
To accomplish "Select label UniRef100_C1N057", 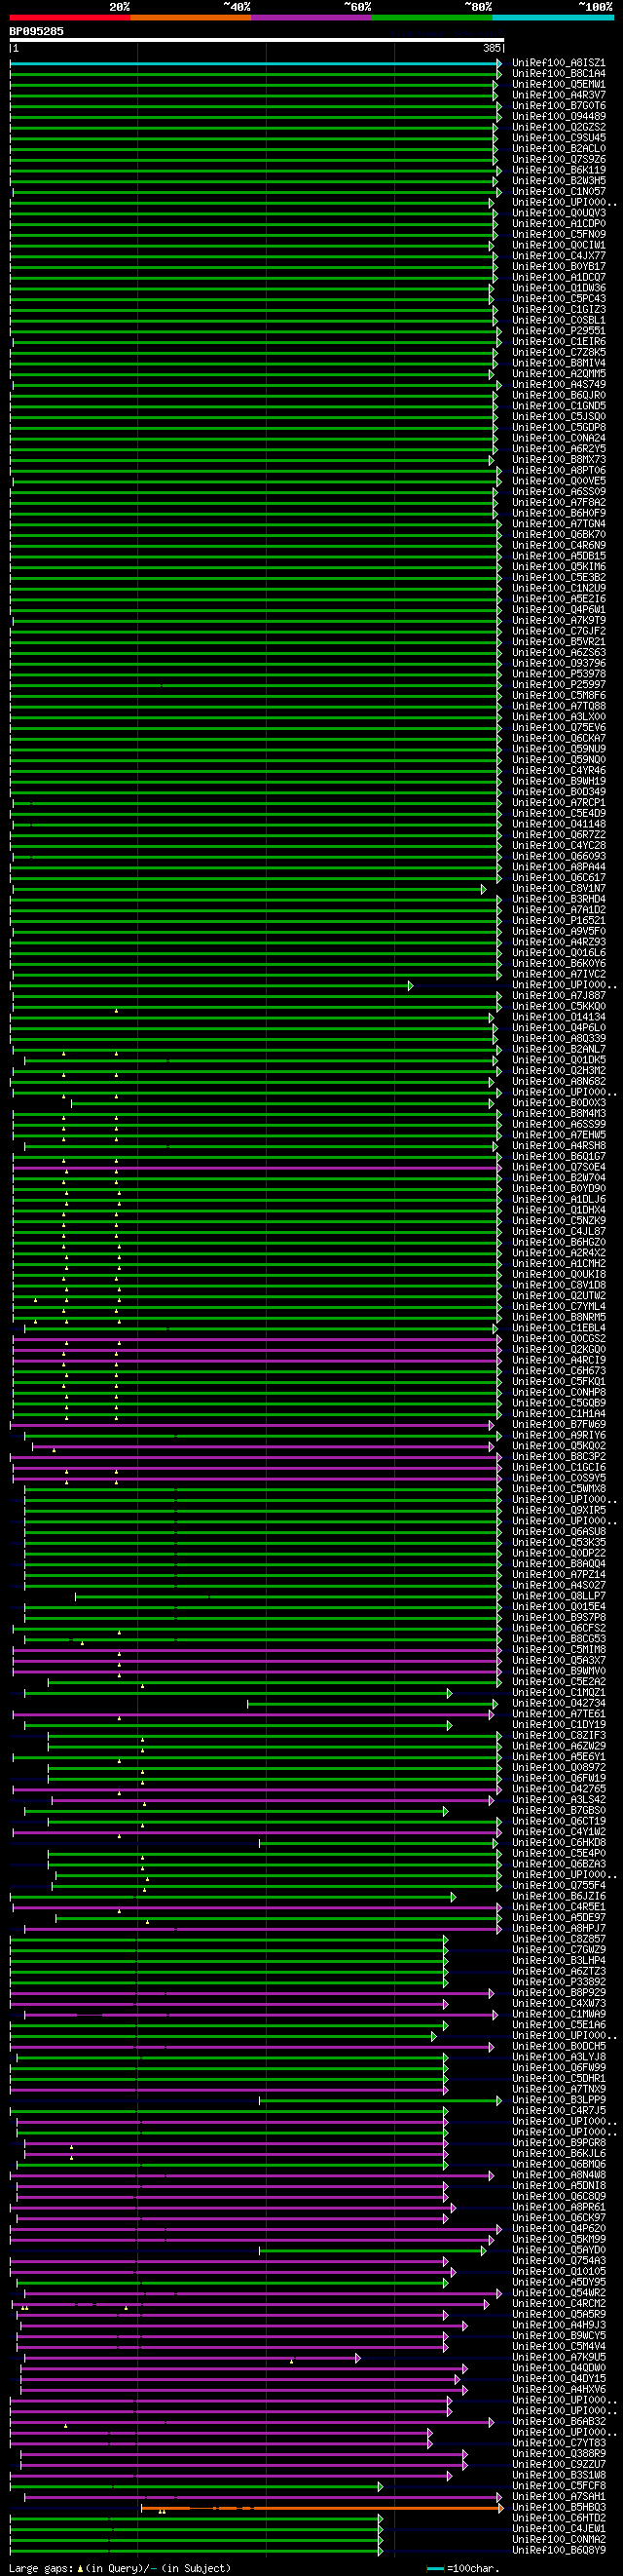I will click(x=559, y=192).
